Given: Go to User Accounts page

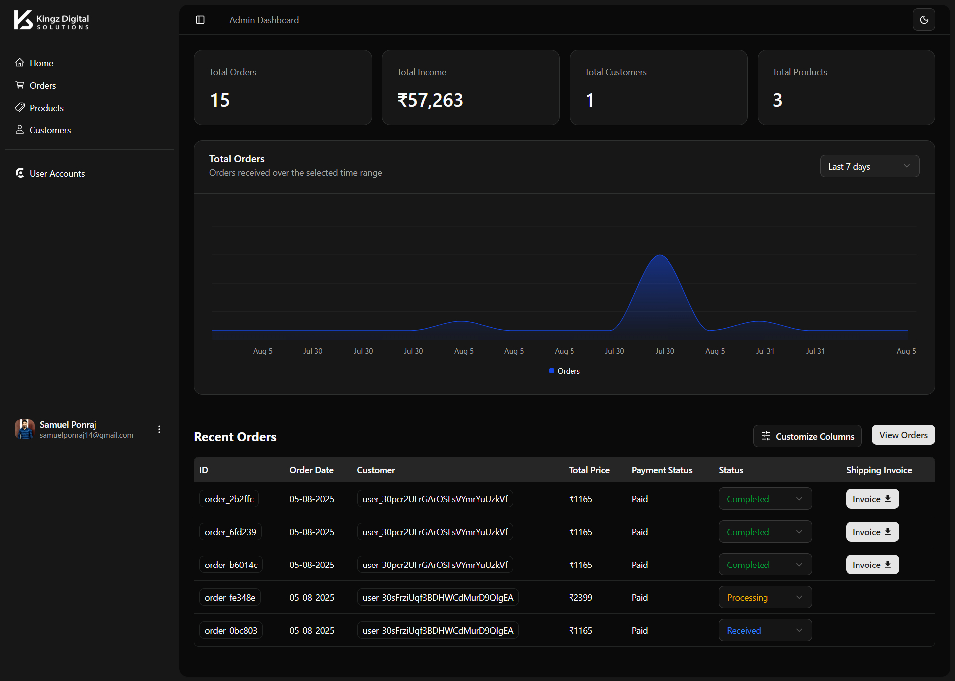Looking at the screenshot, I should [57, 173].
